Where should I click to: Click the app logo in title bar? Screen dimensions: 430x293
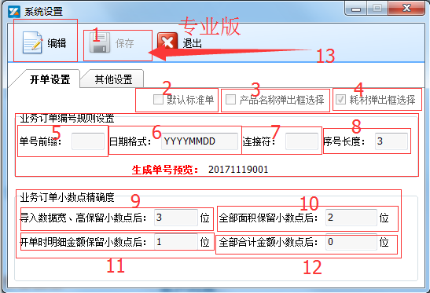point(14,12)
